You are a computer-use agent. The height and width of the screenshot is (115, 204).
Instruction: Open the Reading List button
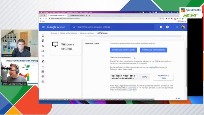click(182, 21)
